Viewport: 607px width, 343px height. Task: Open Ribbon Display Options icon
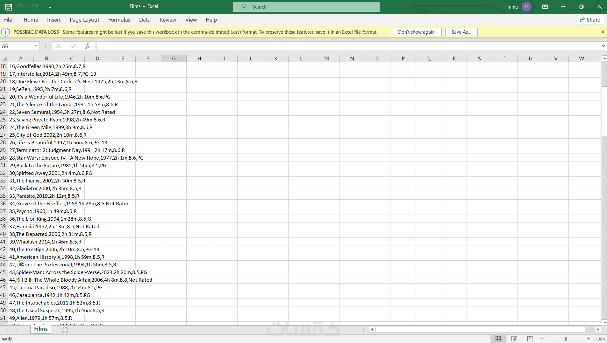point(545,7)
